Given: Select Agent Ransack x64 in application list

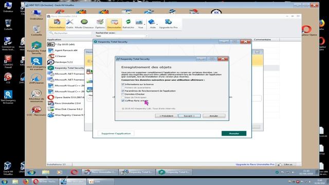Looking at the screenshot, I should [65, 50].
